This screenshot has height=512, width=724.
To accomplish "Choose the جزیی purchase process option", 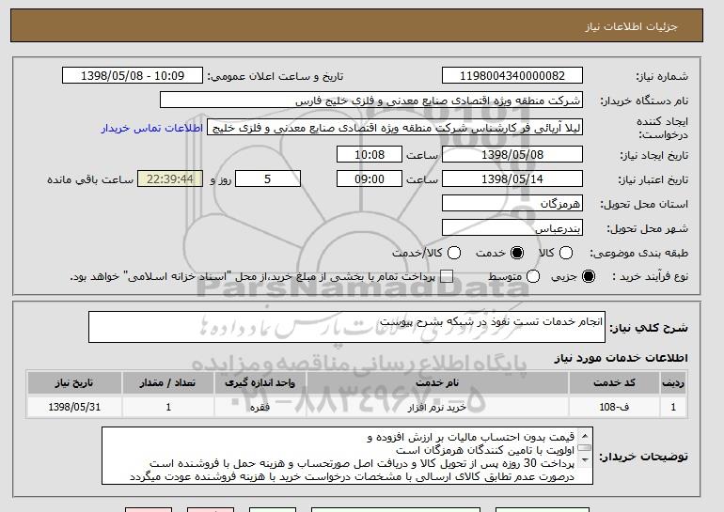I will pyautogui.click(x=589, y=276).
